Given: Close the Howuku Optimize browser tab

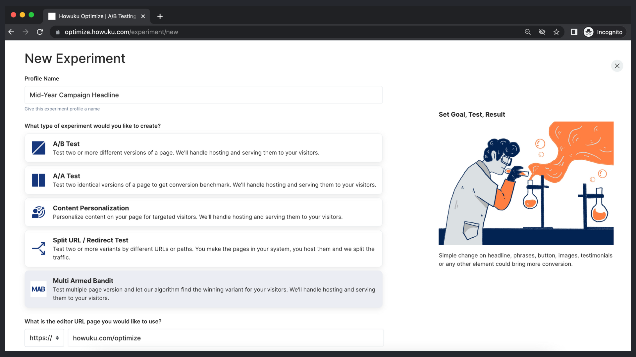Looking at the screenshot, I should coord(143,16).
